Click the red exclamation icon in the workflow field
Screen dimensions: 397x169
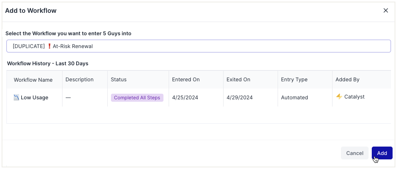coord(50,46)
